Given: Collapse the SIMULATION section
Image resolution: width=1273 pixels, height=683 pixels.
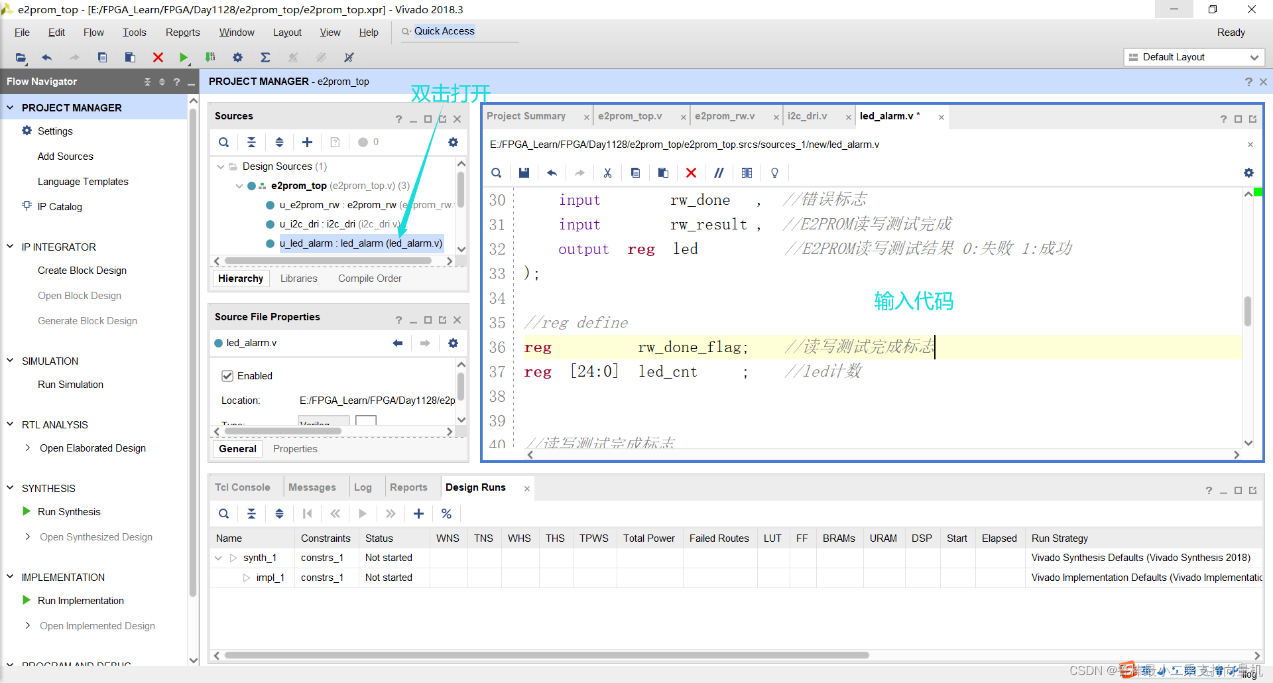Looking at the screenshot, I should (x=10, y=361).
